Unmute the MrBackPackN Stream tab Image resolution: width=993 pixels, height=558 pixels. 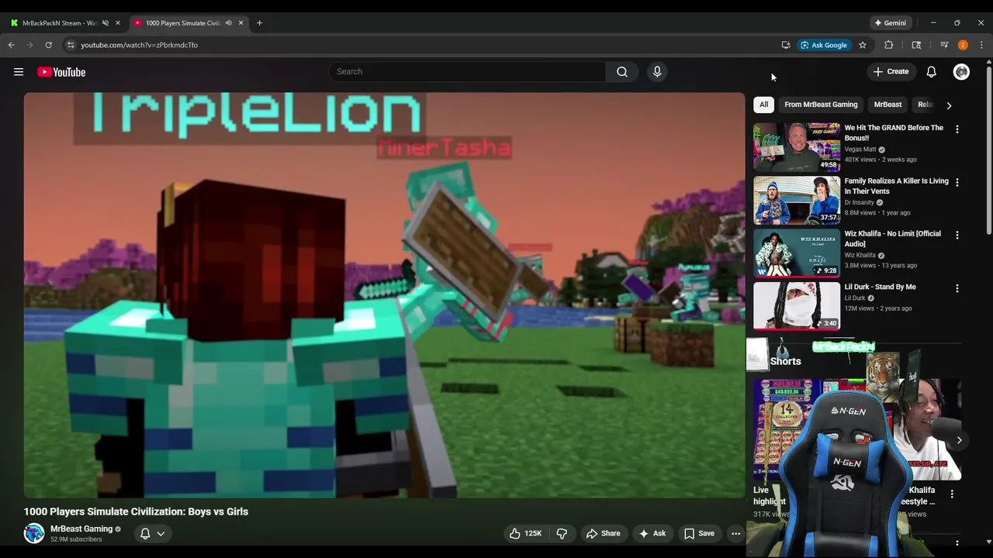coord(106,23)
